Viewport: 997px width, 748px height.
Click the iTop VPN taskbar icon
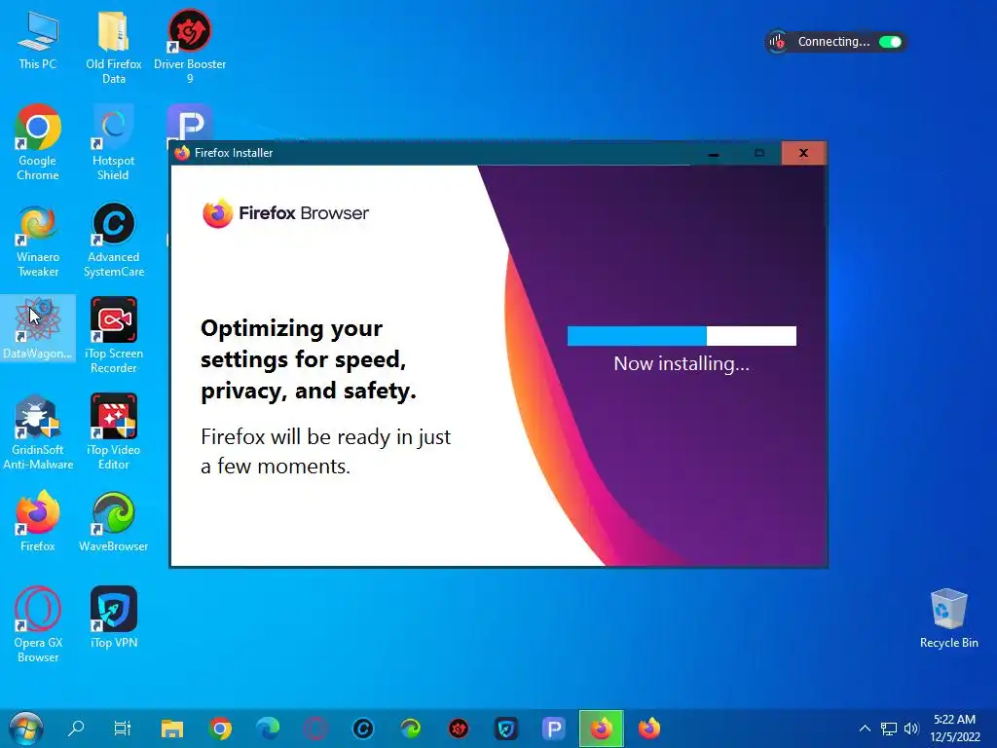[506, 729]
